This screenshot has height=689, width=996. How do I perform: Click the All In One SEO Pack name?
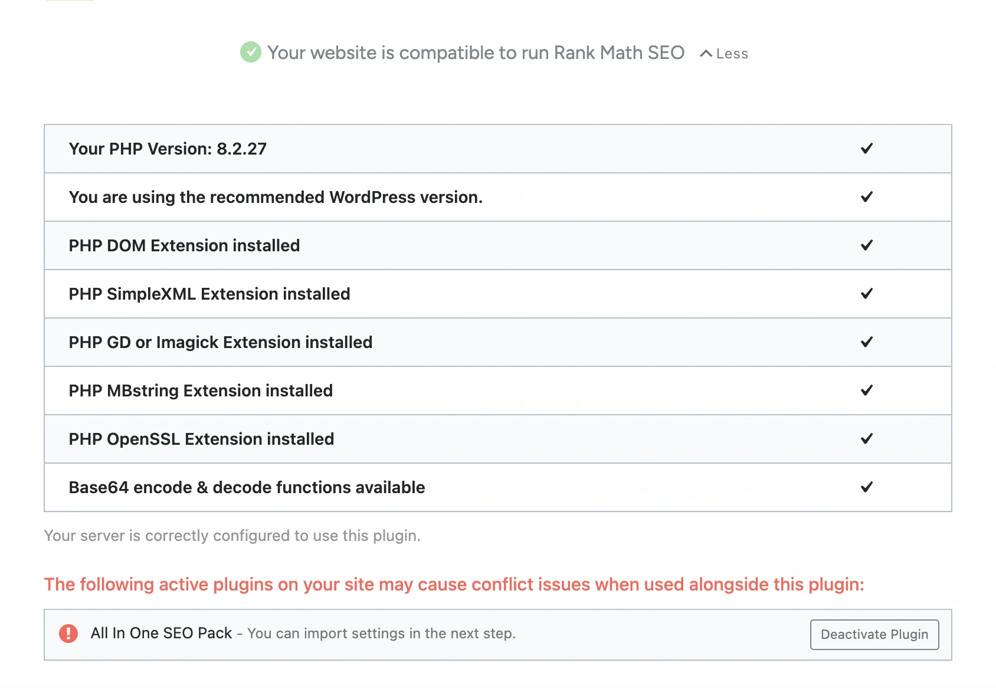(x=161, y=634)
